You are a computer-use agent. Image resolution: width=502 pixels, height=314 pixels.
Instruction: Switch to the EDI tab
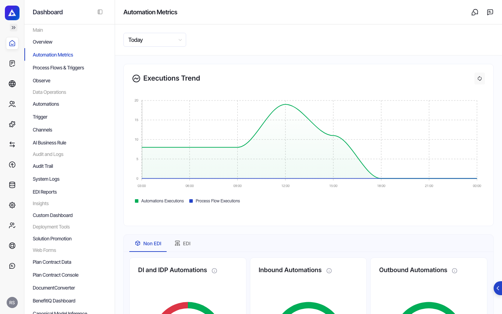pos(183,244)
